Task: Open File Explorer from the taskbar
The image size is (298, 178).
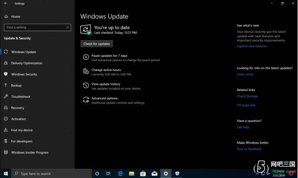Action: pyautogui.click(x=132, y=173)
